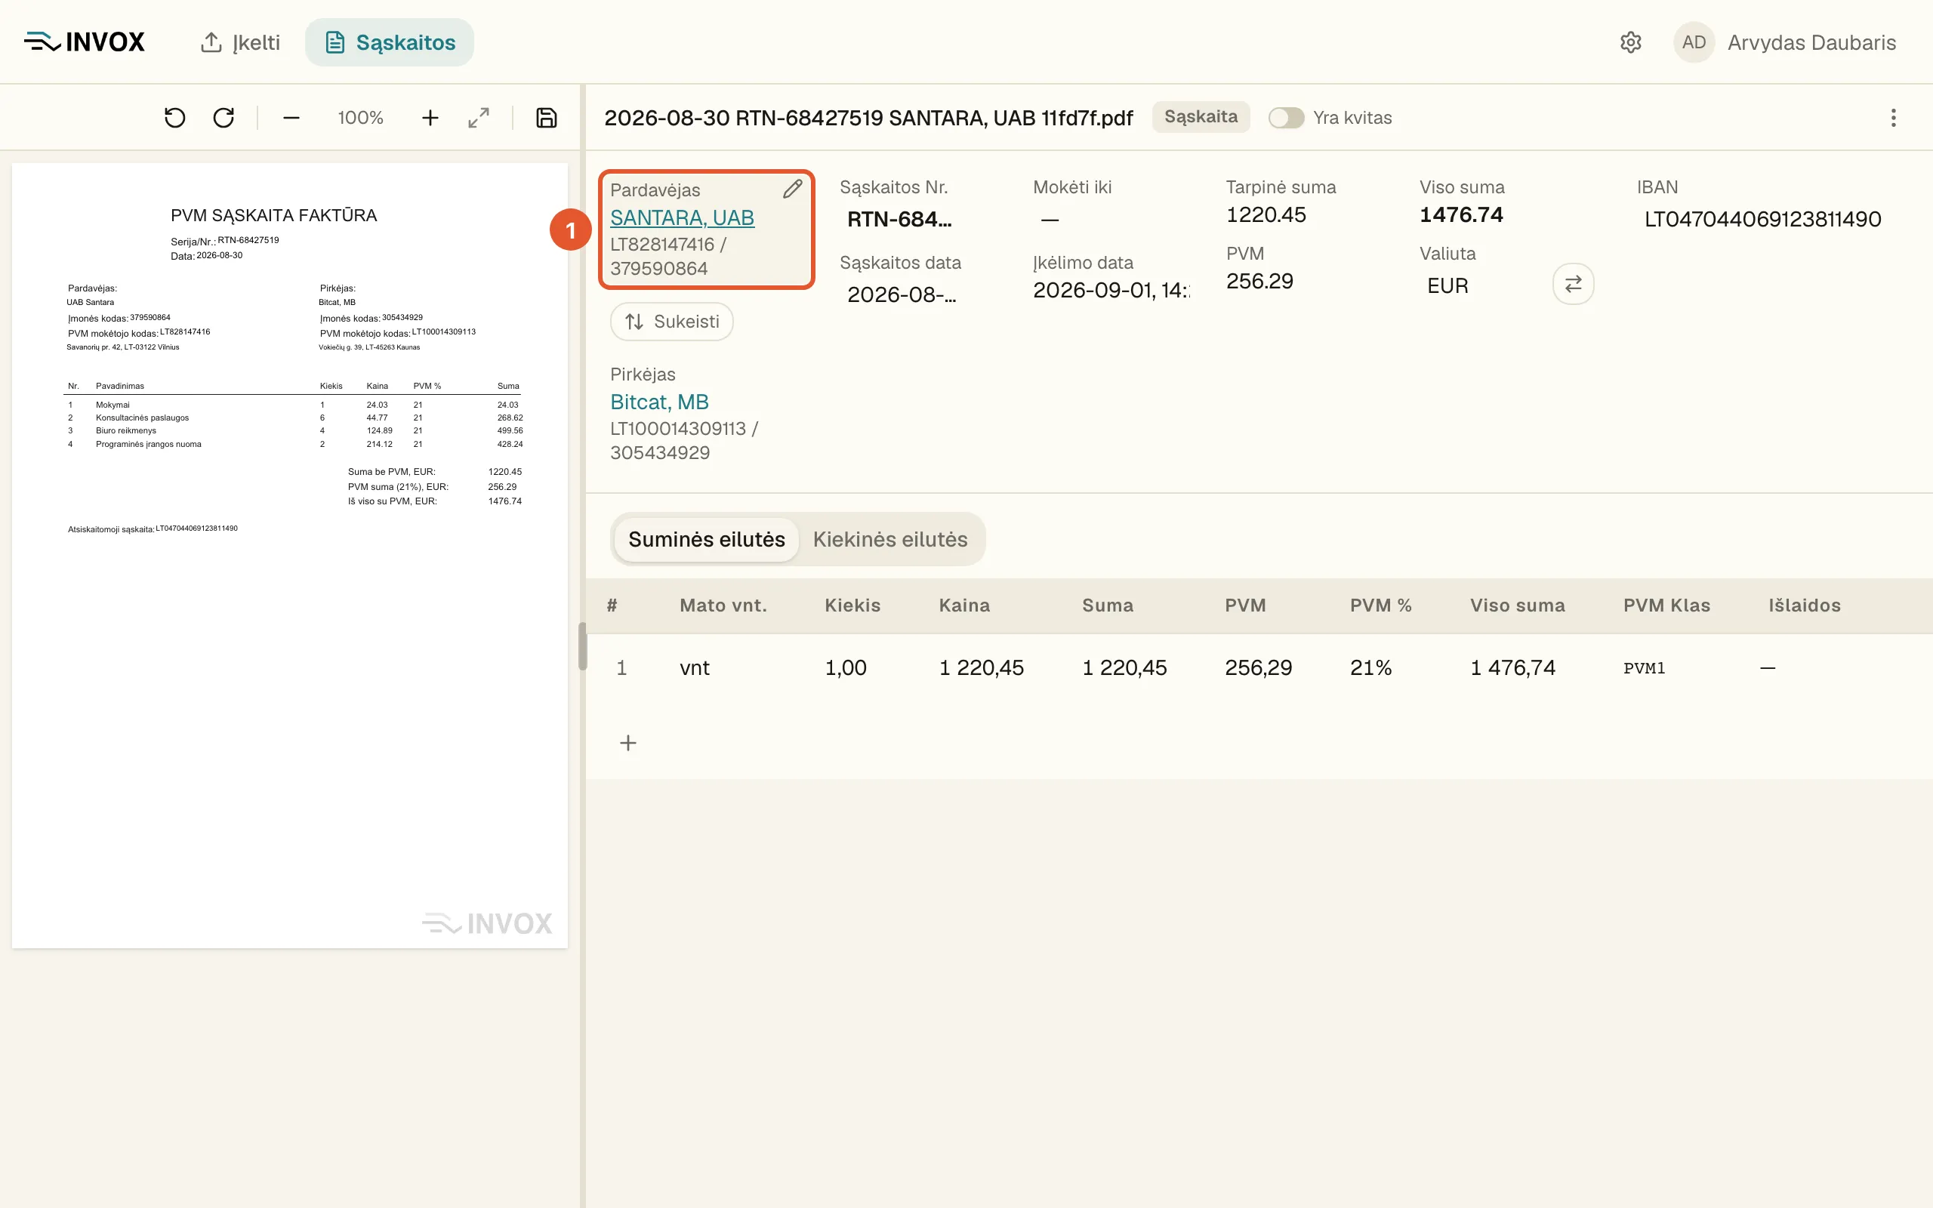The width and height of the screenshot is (1933, 1208).
Task: Switch to the Suminės eilutės tab
Action: point(706,539)
